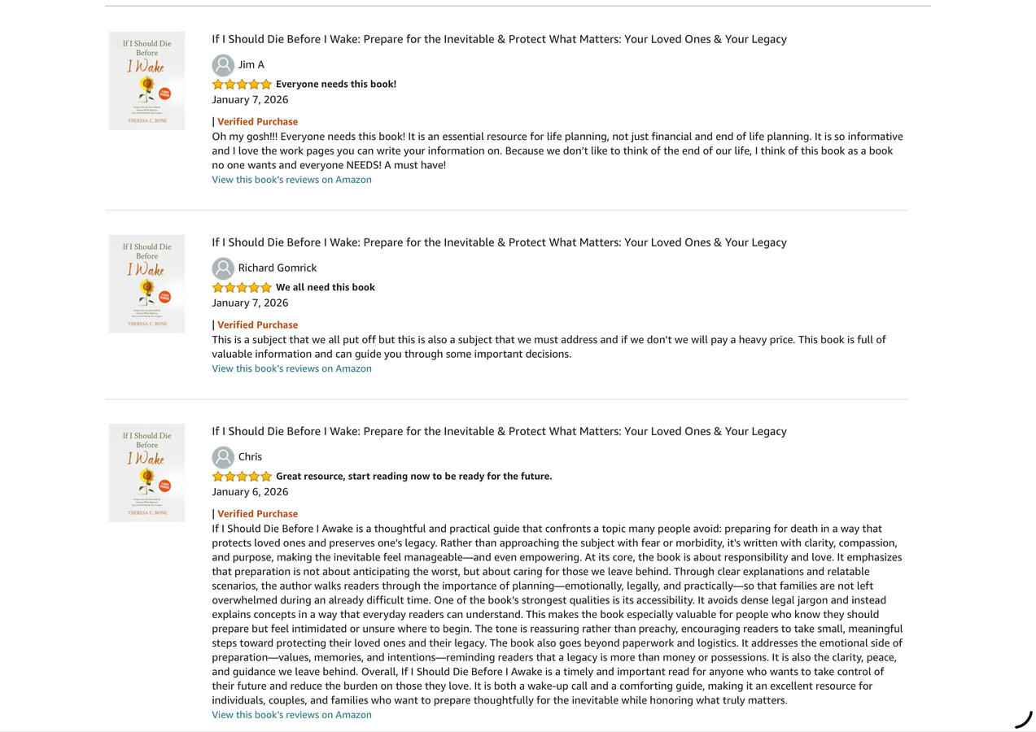This screenshot has width=1036, height=732.
Task: Click reviewer name Jim A
Action: pos(251,65)
